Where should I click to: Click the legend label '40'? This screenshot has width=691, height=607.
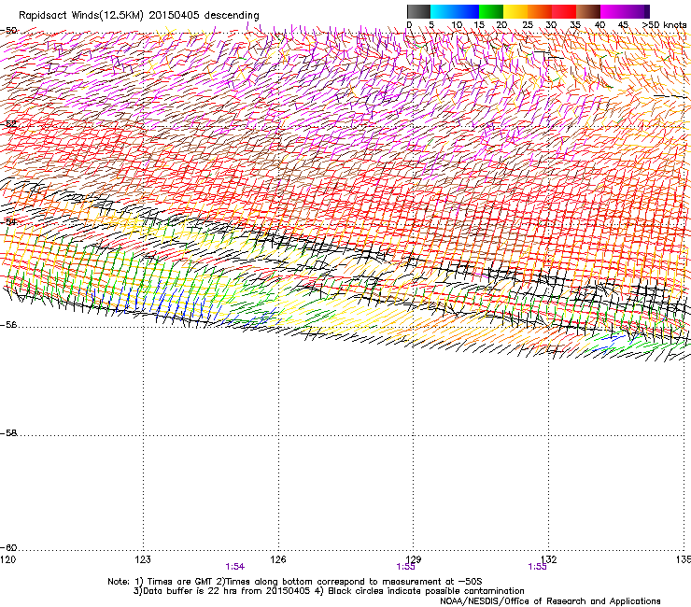pyautogui.click(x=599, y=25)
